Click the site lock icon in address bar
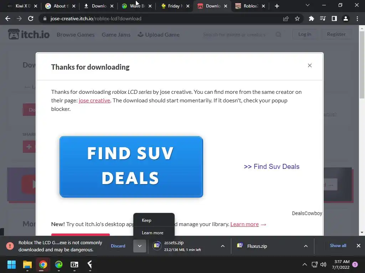Screen dimensions: 365x273 pyautogui.click(x=45, y=18)
